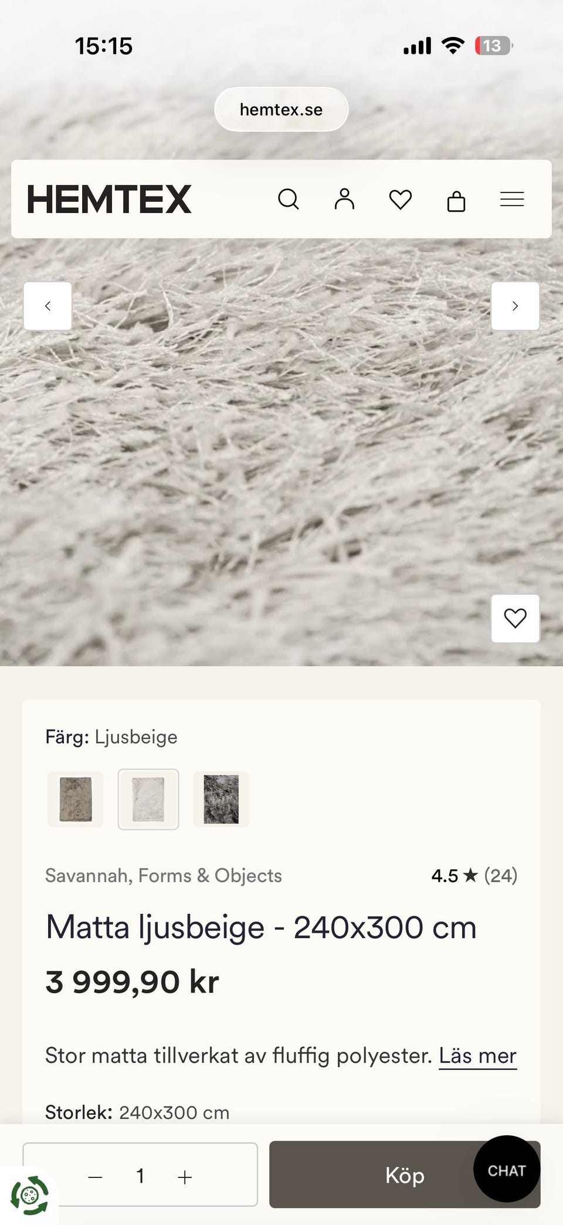The height and width of the screenshot is (1225, 563).
Task: Increase quantity with plus button
Action: pos(185,1177)
